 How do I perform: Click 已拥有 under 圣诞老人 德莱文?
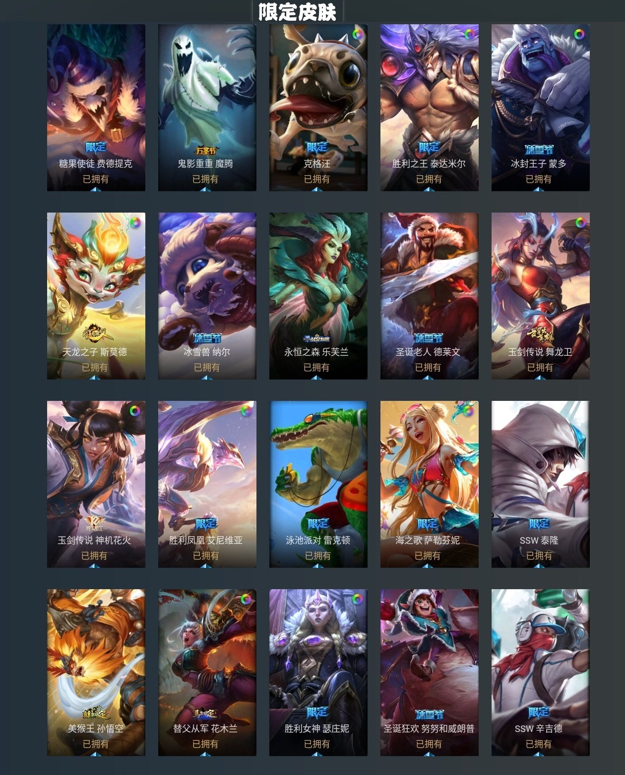(x=428, y=367)
